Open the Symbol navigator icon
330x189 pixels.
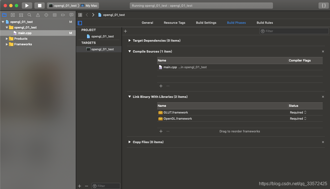tap(21, 15)
